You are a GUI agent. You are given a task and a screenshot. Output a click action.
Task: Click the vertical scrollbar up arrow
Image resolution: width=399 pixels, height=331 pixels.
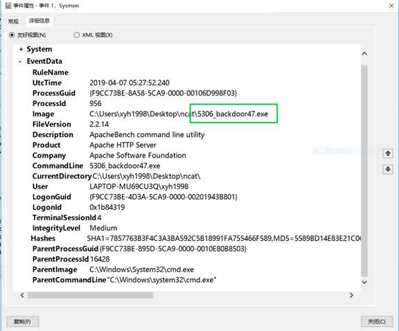(x=364, y=53)
